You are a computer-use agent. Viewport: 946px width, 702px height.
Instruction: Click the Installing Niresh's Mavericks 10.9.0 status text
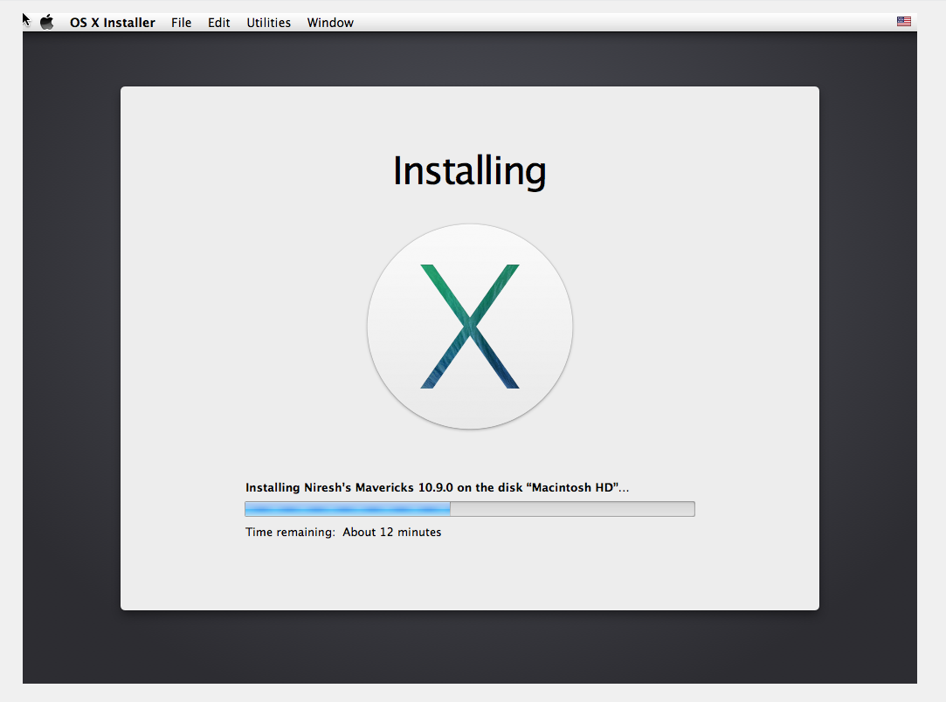pos(437,487)
